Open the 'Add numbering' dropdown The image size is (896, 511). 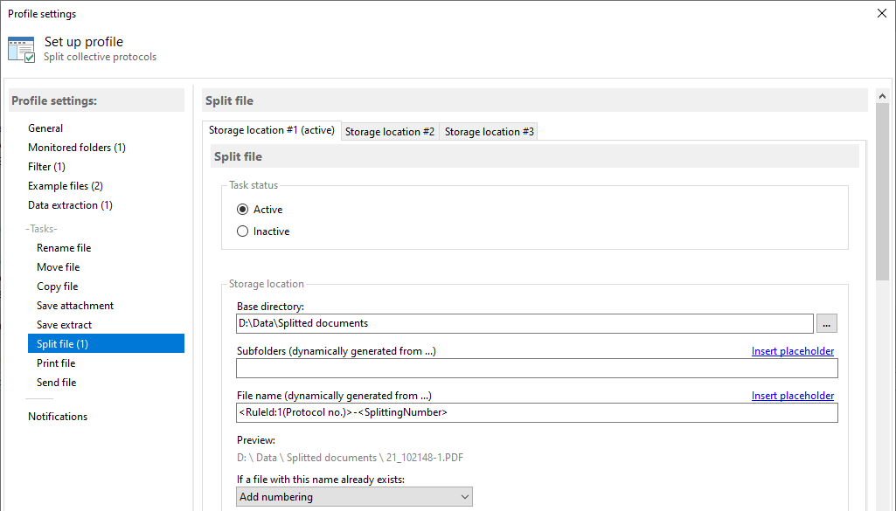tap(354, 496)
